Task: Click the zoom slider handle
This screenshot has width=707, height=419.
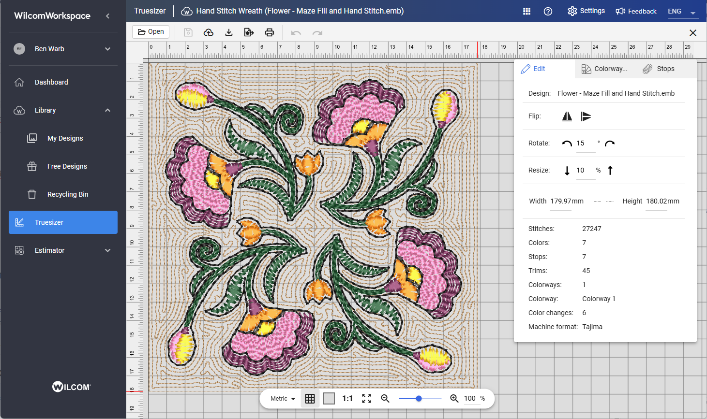Action: tap(419, 399)
